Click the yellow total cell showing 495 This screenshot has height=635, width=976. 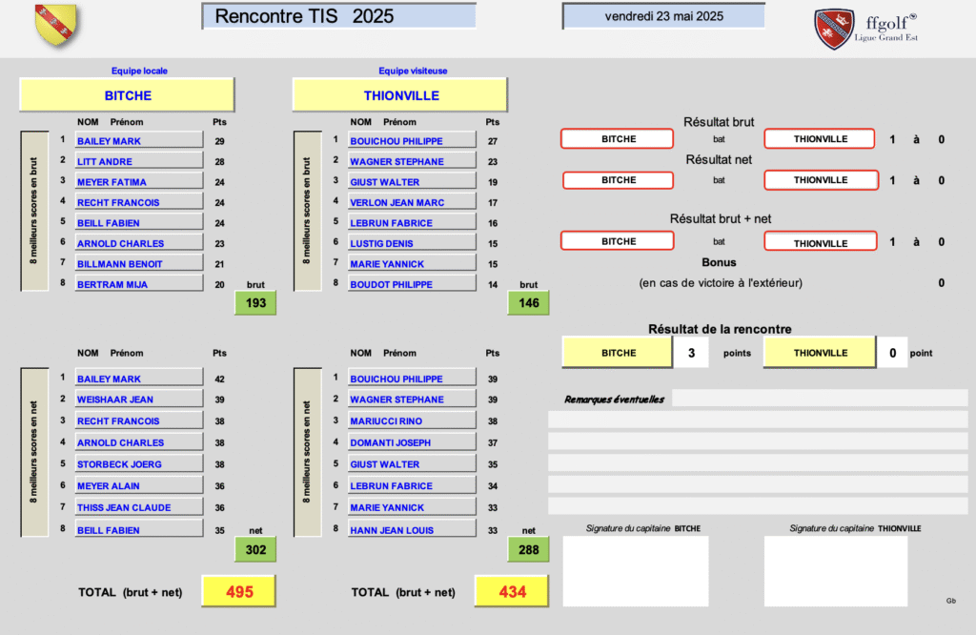coord(239,592)
